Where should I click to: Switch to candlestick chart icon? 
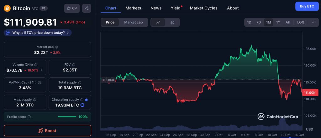click(172, 22)
